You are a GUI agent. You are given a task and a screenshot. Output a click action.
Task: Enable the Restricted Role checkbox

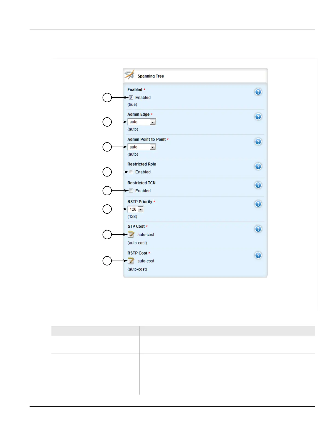tap(131, 172)
